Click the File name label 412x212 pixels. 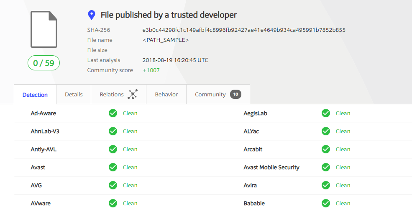click(100, 40)
